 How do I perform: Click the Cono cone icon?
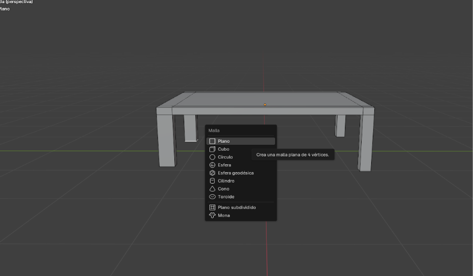(x=212, y=188)
